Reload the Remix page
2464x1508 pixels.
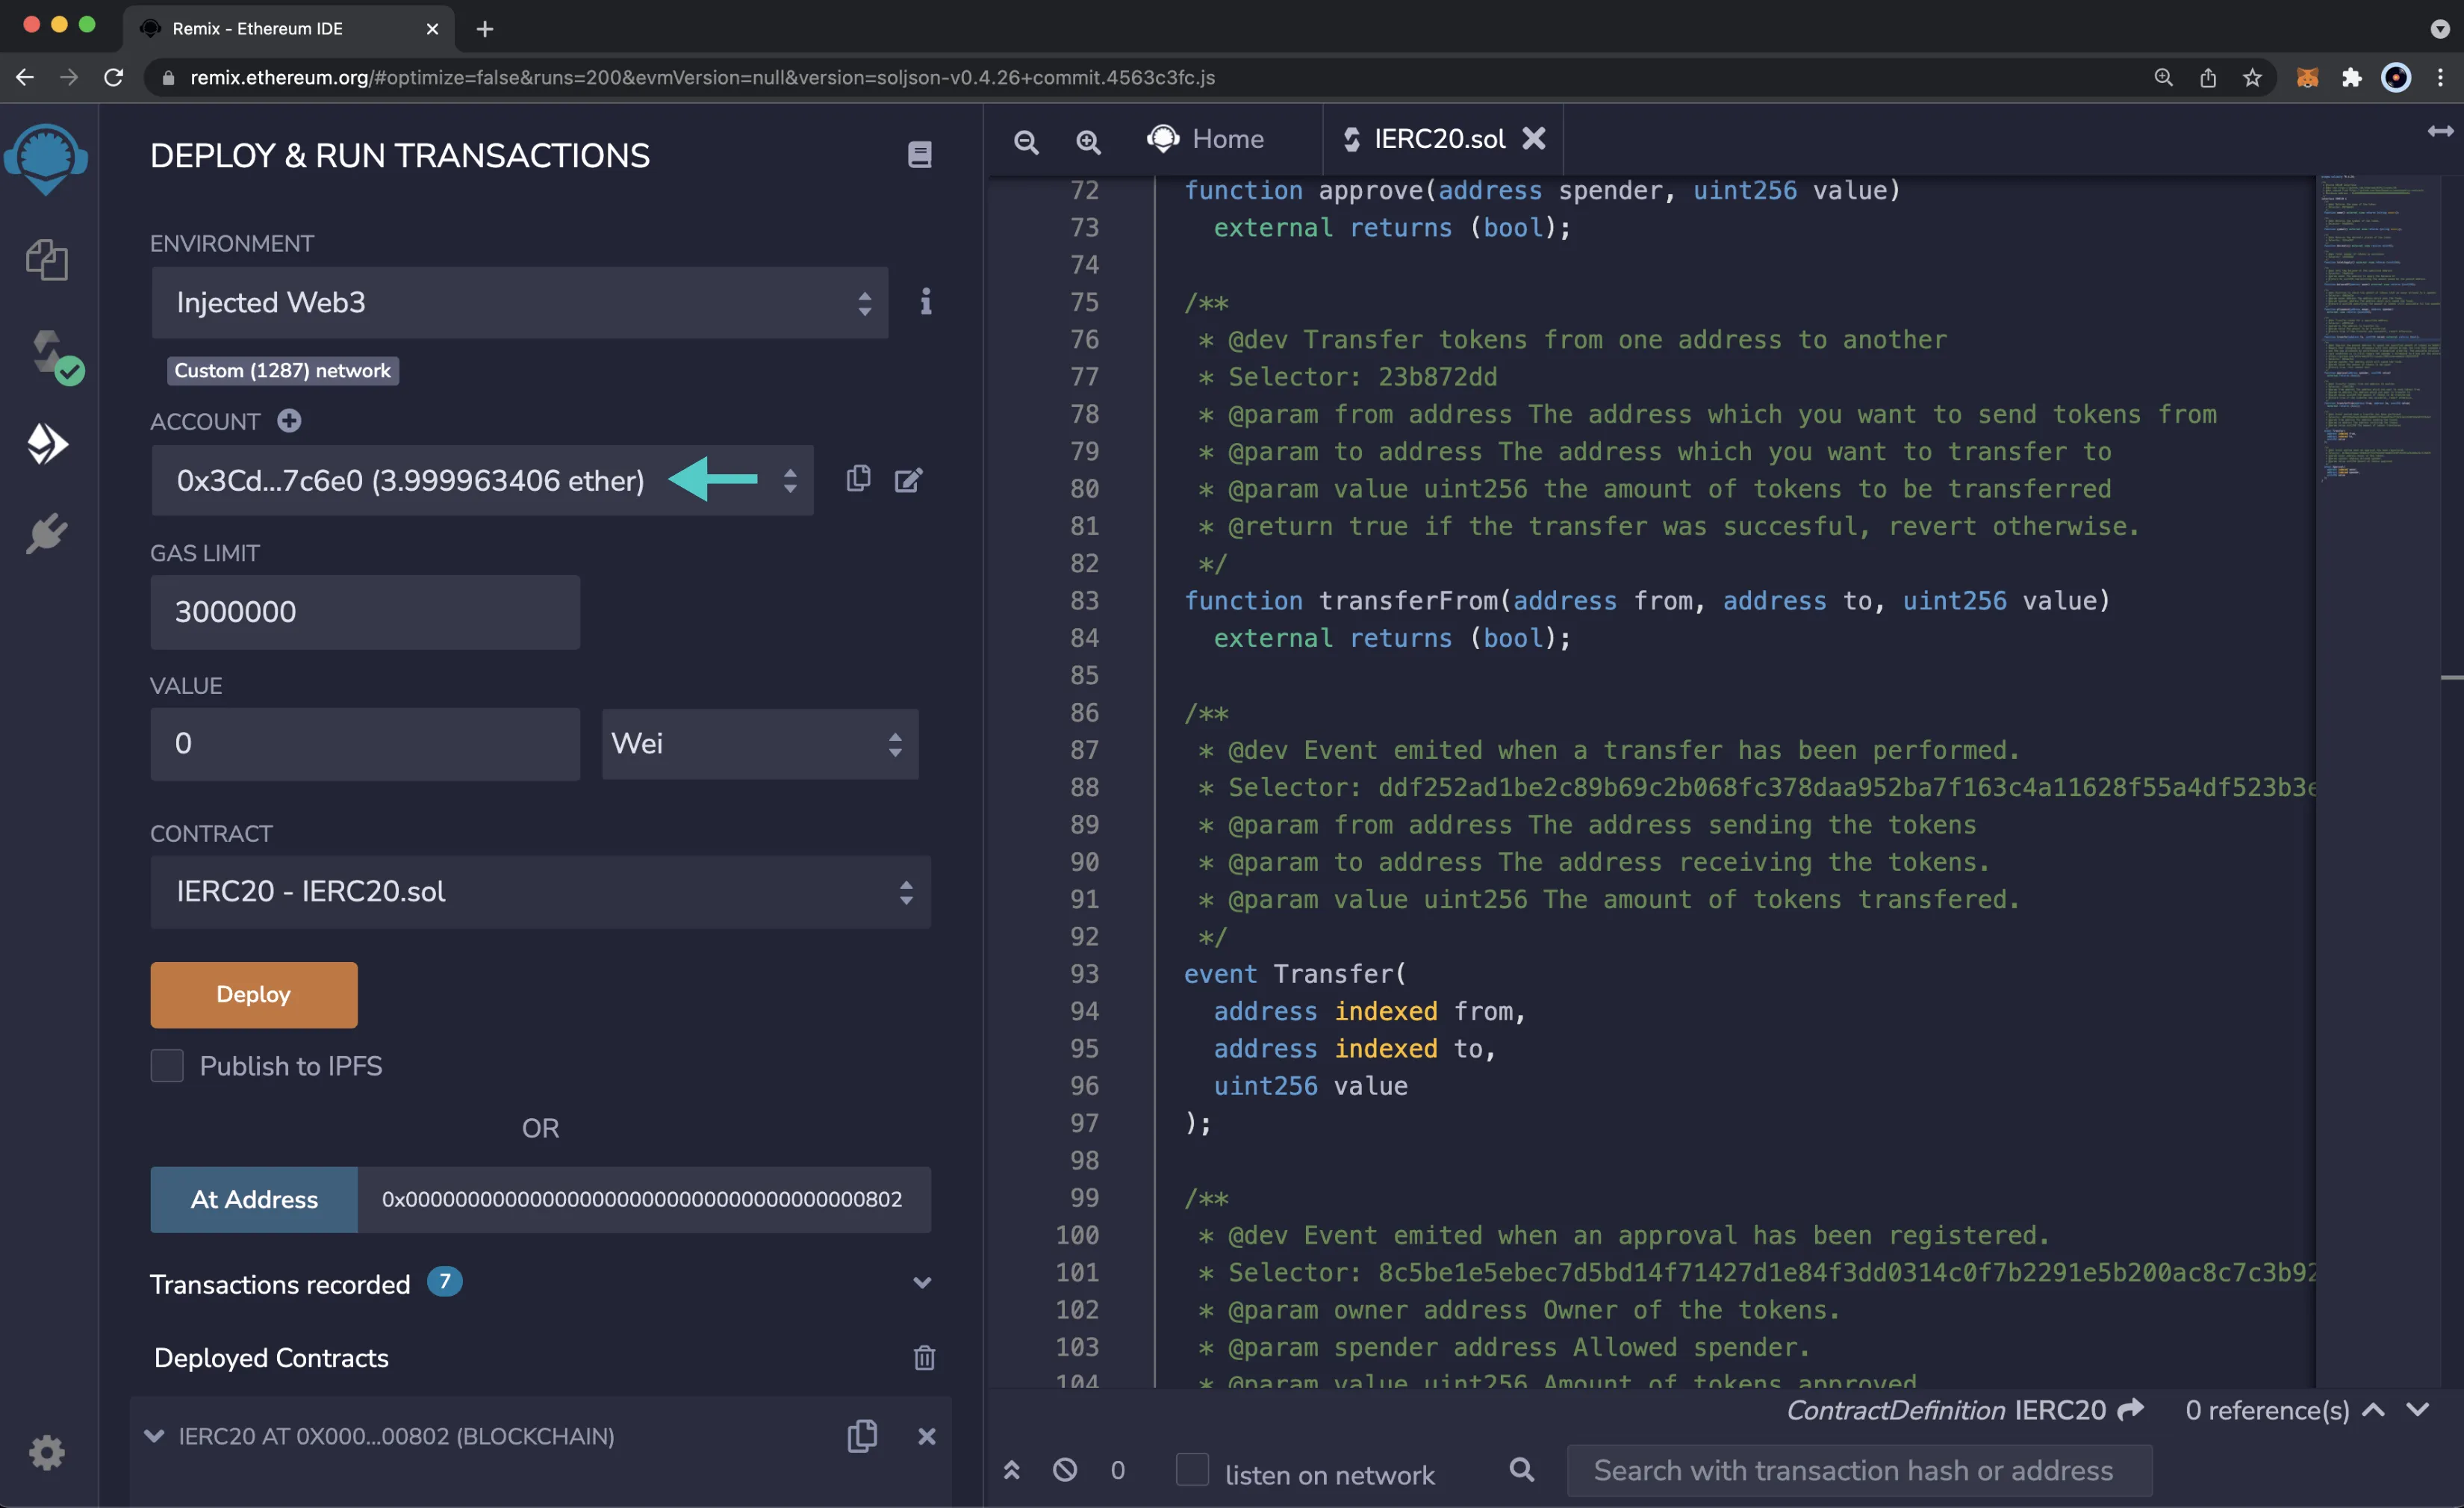pos(114,77)
